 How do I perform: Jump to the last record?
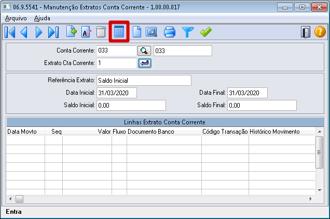point(53,32)
